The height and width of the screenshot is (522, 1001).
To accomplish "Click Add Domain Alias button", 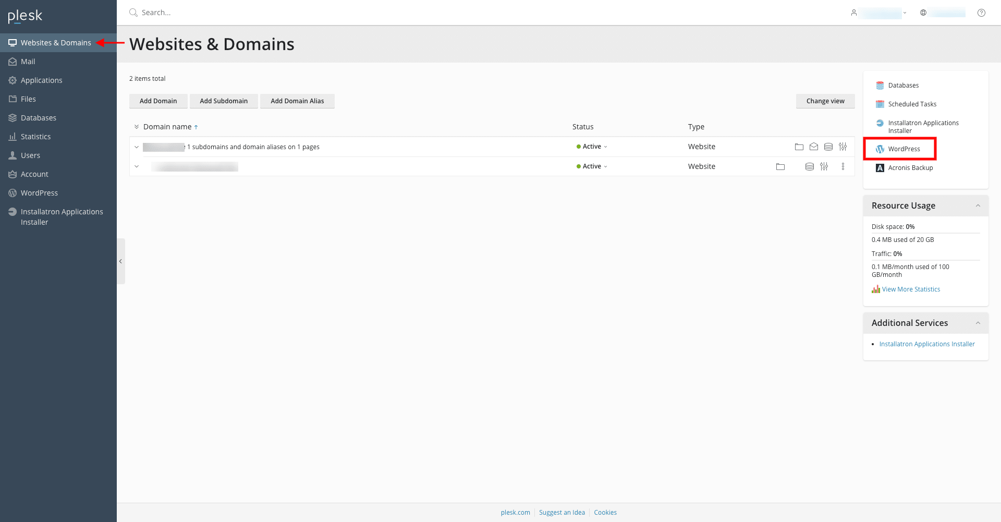I will (x=297, y=101).
